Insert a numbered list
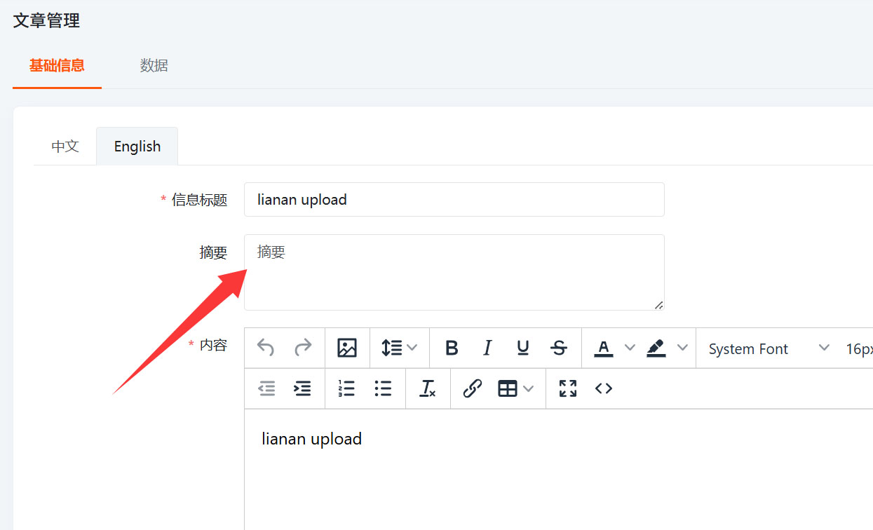Image resolution: width=873 pixels, height=530 pixels. tap(346, 388)
